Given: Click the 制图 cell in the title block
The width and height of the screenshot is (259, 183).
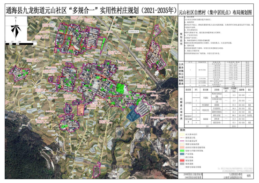Looking at the screenshot, I should pyautogui.click(x=248, y=176).
